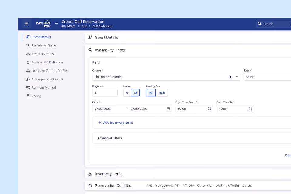Click the Golf breadcrumb
Screen dimensions: 291x194
coord(84,26)
